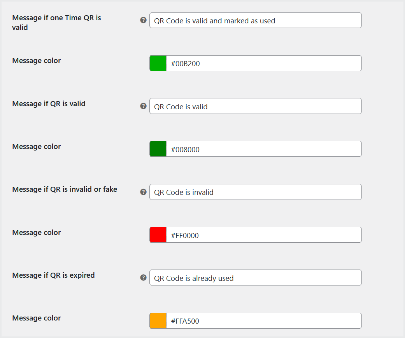Click the #00B200 hex color text field

pos(264,63)
